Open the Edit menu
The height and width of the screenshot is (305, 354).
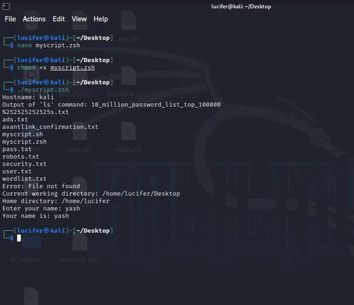[x=58, y=19]
